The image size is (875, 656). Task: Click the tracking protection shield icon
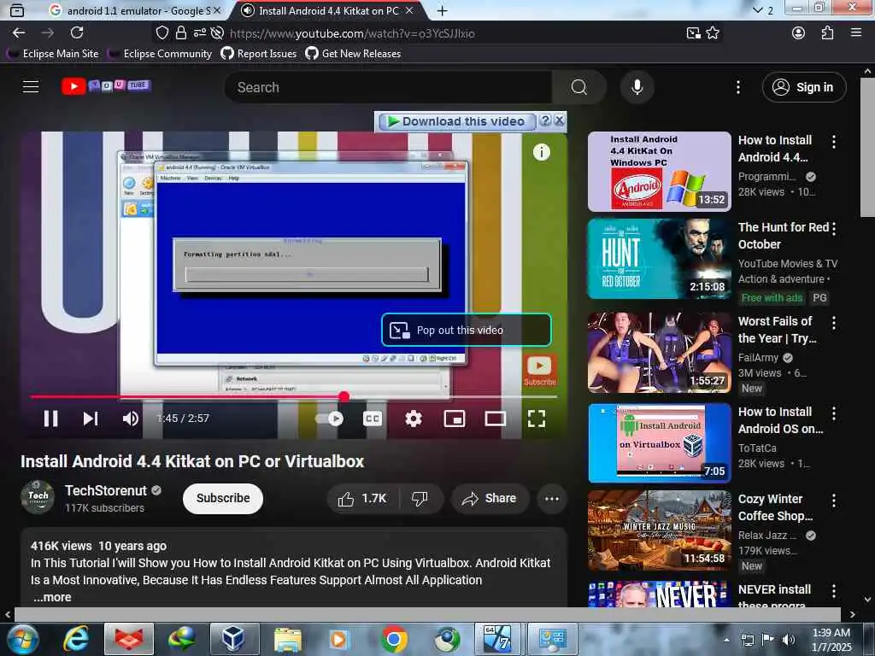[x=161, y=33]
